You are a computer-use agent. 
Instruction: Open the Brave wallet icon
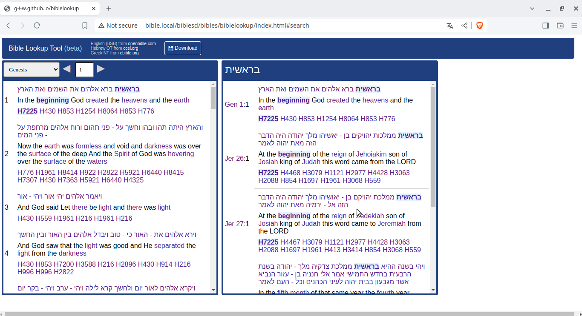tap(560, 26)
